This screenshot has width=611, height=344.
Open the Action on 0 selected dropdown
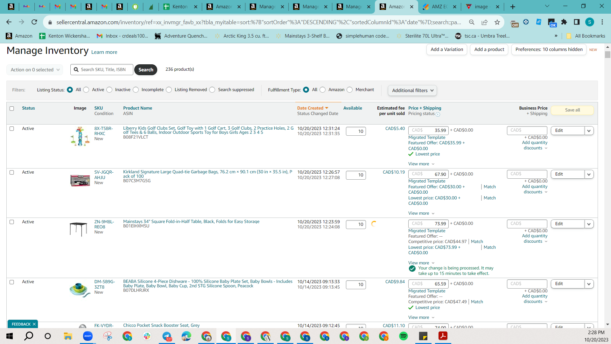pyautogui.click(x=35, y=70)
